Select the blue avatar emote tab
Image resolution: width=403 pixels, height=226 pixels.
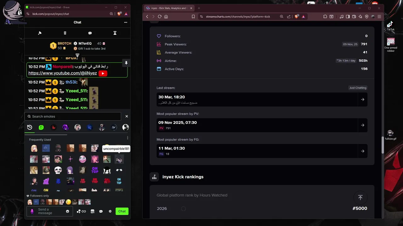[x=90, y=127]
